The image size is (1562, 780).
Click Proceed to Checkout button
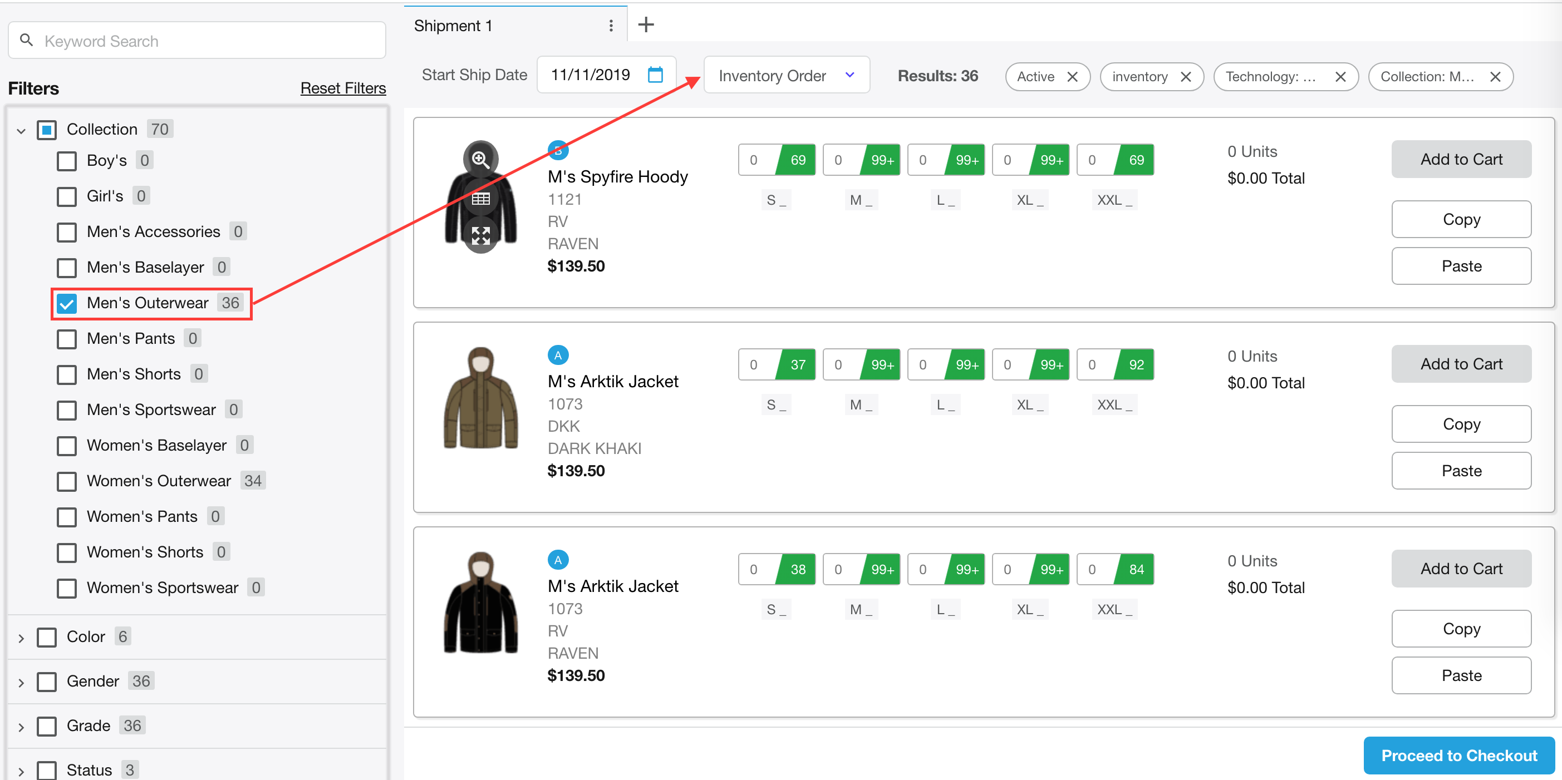[1458, 755]
